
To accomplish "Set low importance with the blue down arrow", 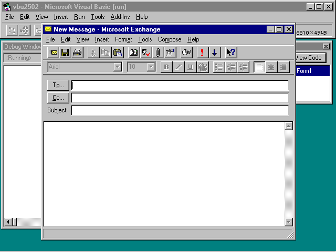I will (x=214, y=52).
